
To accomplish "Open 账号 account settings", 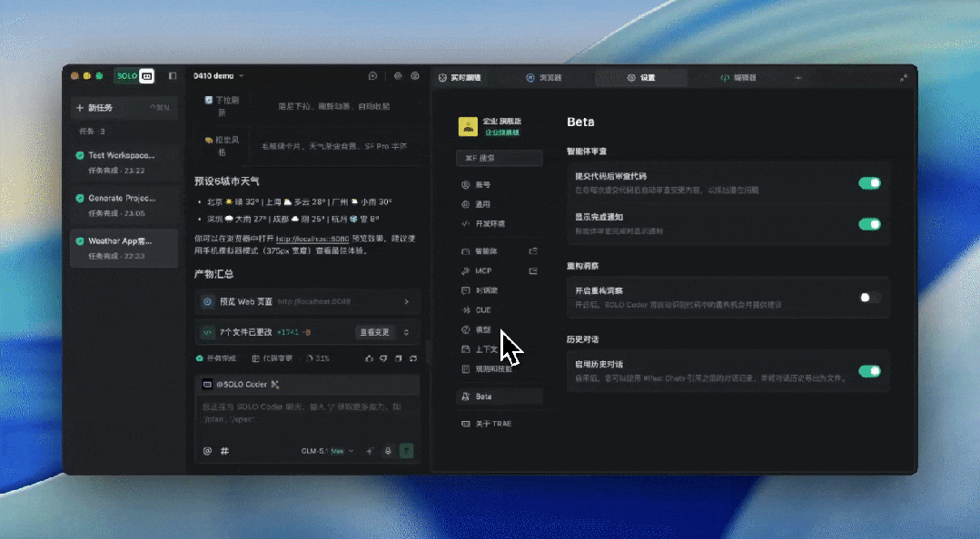I will 500,185.
